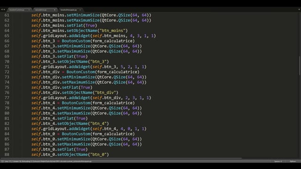Click the number 5 in line 71 addWidget
301x169 pixels.
click(x=122, y=67)
